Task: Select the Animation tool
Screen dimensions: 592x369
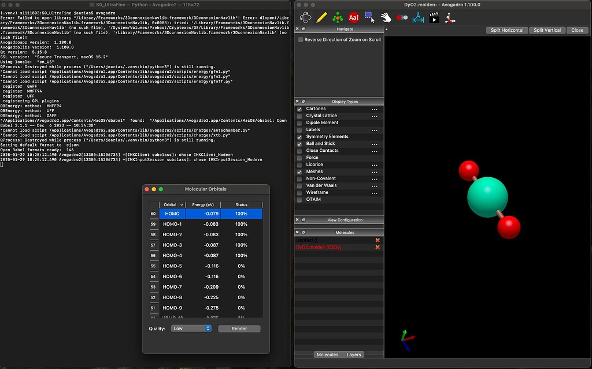Action: tap(435, 17)
